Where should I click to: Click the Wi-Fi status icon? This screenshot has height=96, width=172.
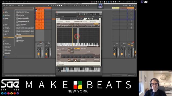click(x=120, y=2)
